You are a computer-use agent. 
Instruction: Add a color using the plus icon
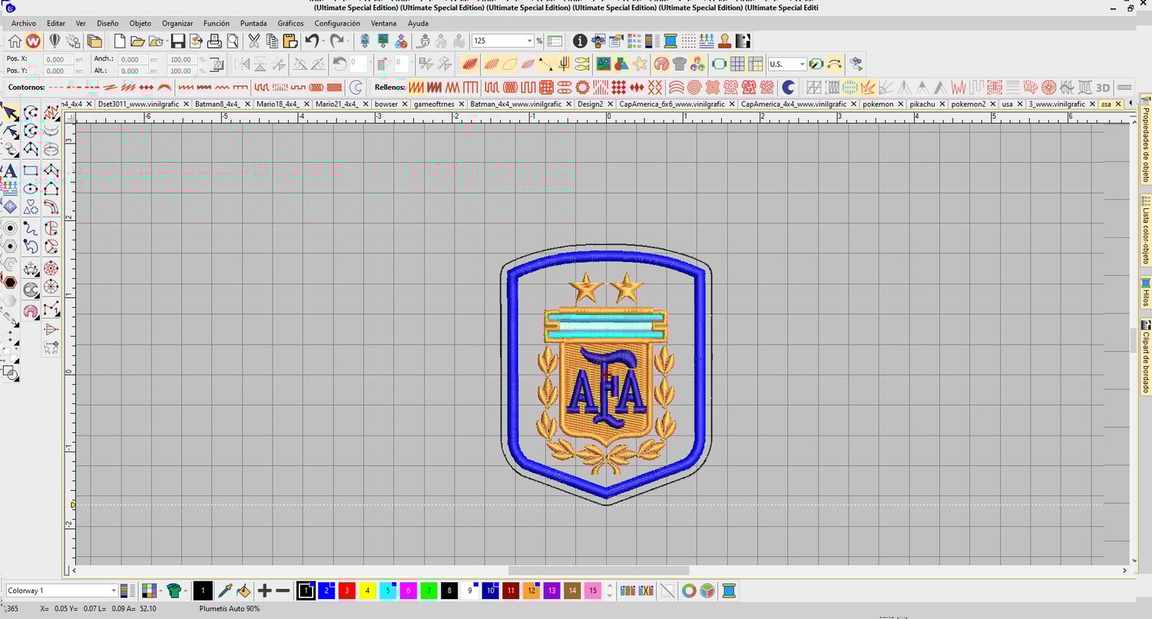pos(264,591)
